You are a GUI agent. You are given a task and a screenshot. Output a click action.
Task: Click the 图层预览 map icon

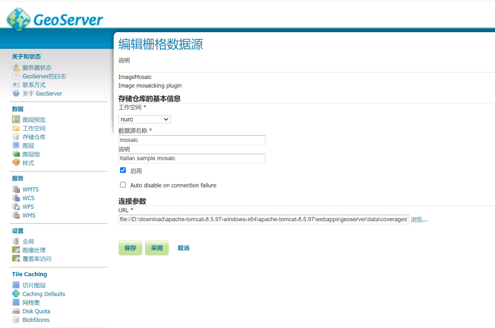[x=16, y=119]
